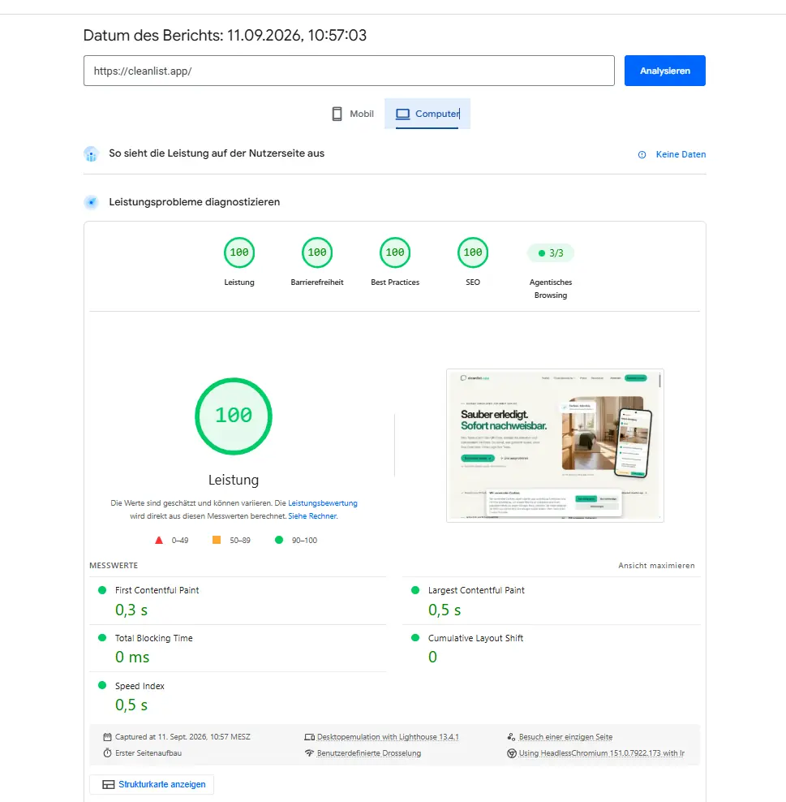Click the info icon next to Keine Daten
This screenshot has width=786, height=802.
642,154
